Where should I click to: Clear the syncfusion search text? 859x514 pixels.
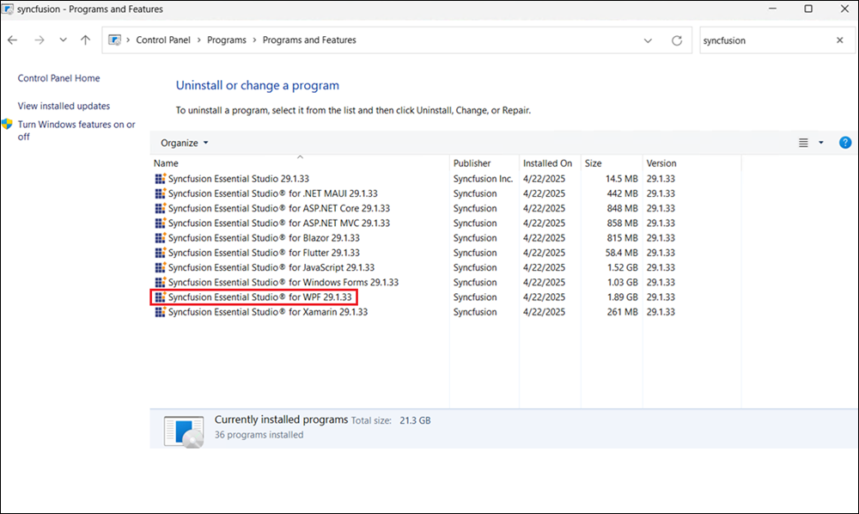(x=840, y=40)
